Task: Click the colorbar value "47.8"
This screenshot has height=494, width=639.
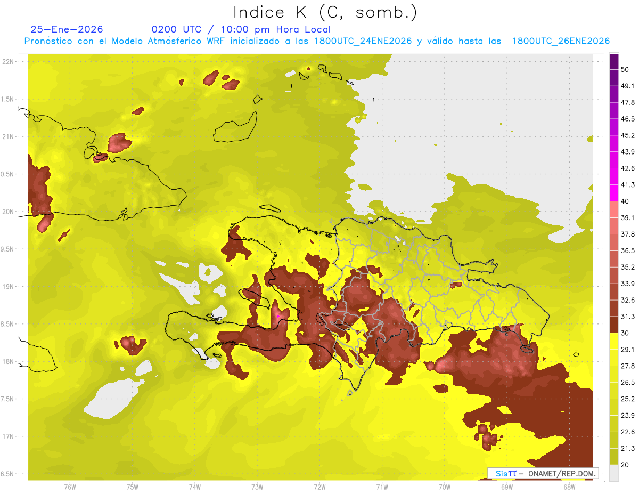Action: [x=628, y=102]
